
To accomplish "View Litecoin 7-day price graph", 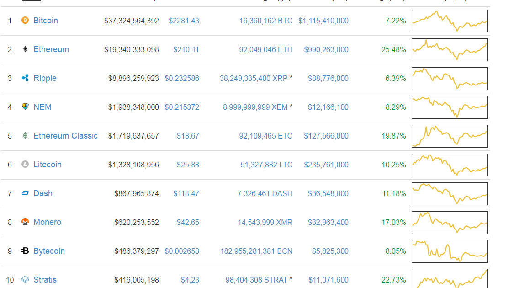I will pyautogui.click(x=450, y=165).
